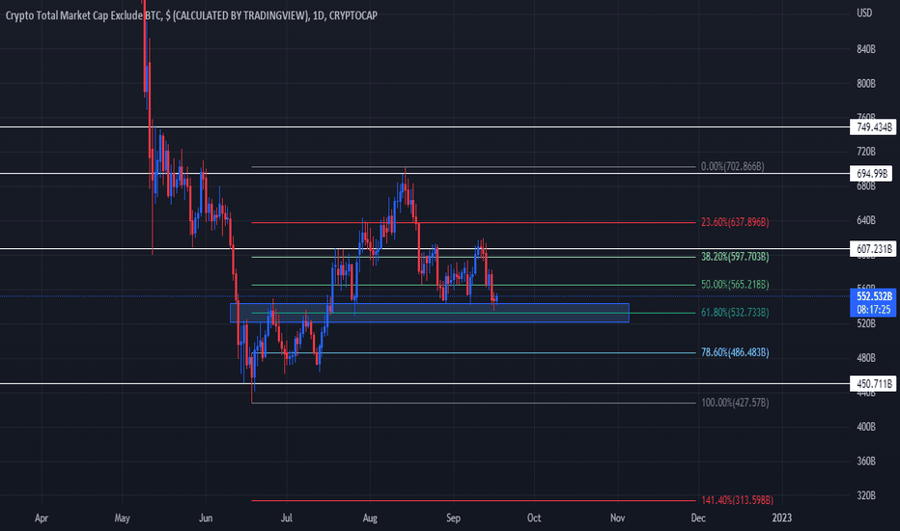This screenshot has width=900, height=531.
Task: Click the Apr label on time axis
Action: click(42, 517)
